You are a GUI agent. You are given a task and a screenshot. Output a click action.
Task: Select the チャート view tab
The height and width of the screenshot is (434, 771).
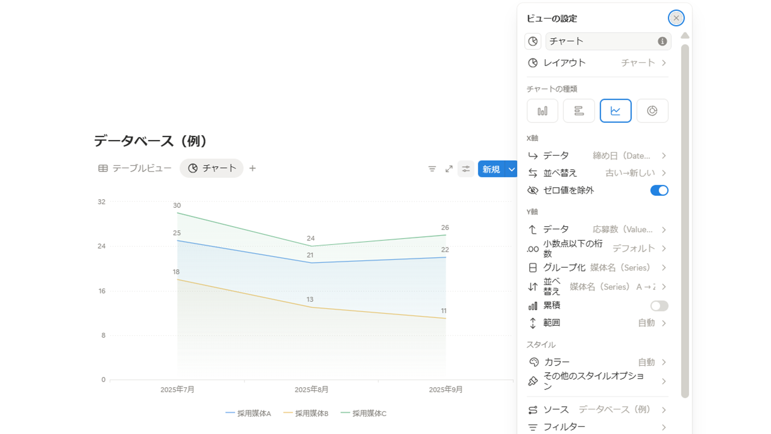click(x=212, y=168)
